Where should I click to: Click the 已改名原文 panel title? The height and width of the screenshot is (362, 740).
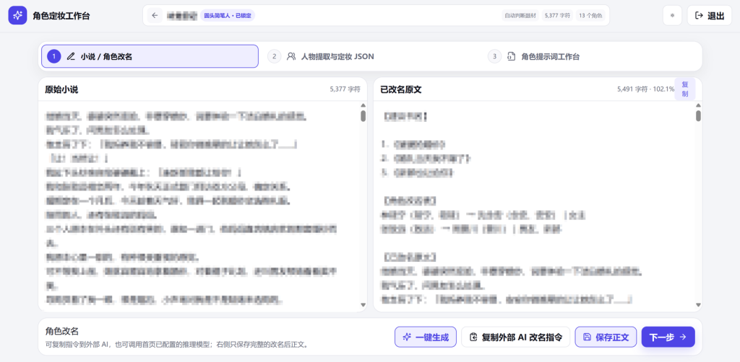pyautogui.click(x=400, y=89)
